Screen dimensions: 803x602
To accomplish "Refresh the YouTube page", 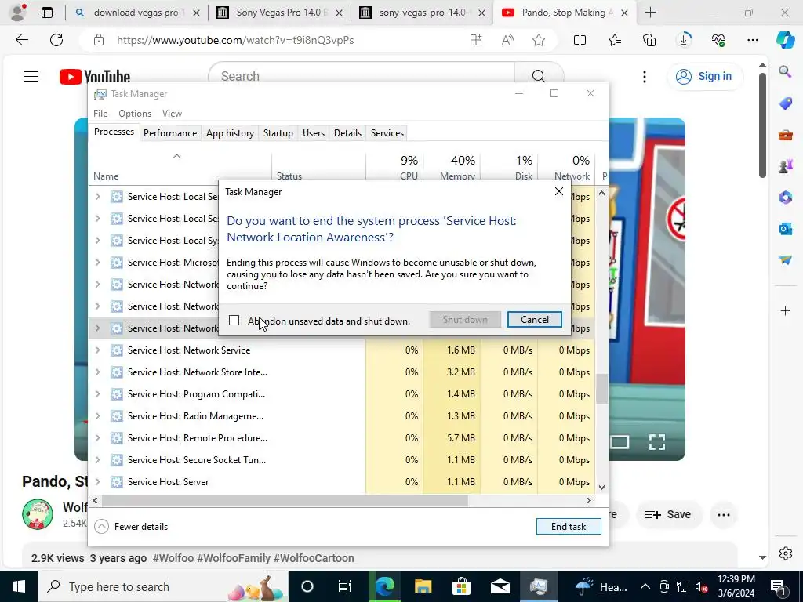I will (x=56, y=40).
